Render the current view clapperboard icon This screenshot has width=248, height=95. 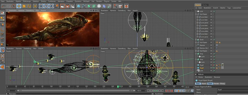pos(62,6)
